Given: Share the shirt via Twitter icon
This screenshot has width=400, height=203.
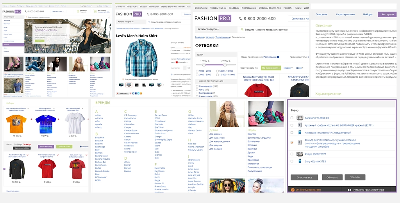Looking at the screenshot, I should coord(138,93).
